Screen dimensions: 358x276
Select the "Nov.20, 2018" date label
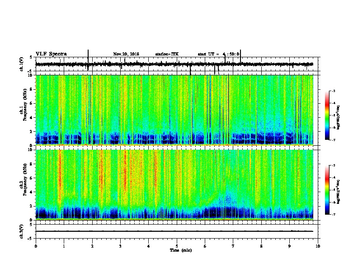(126, 54)
